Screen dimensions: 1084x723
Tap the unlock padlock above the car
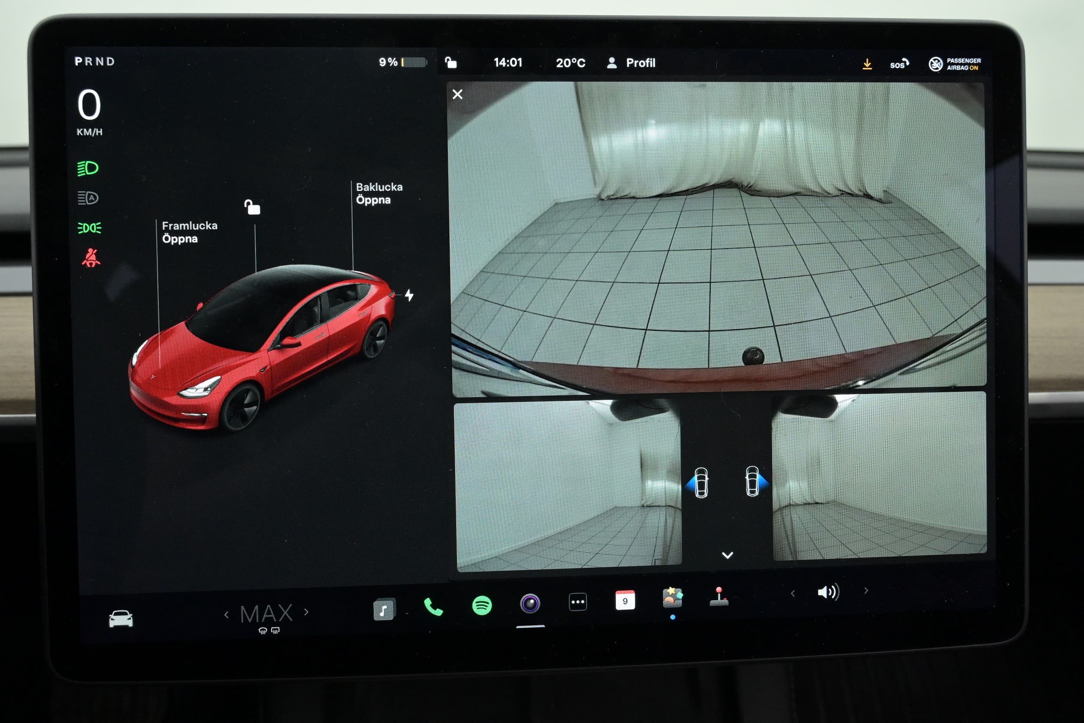(252, 207)
